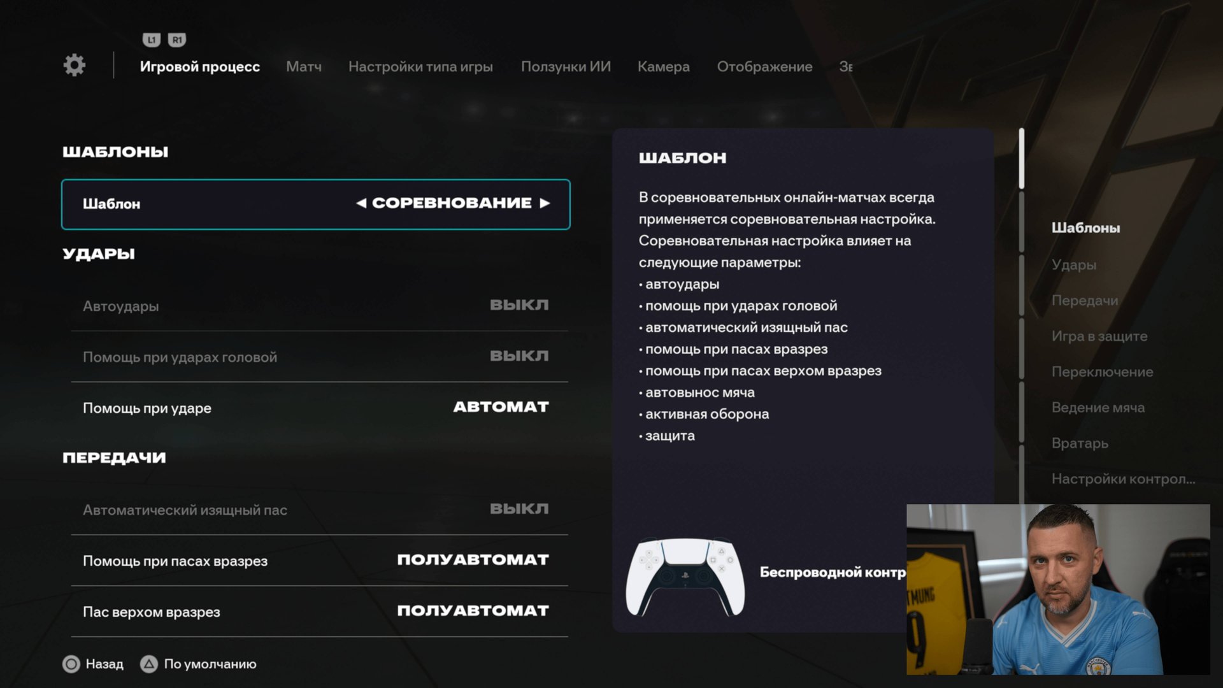
Task: Click the triangle По умолчанию icon
Action: pos(148,664)
